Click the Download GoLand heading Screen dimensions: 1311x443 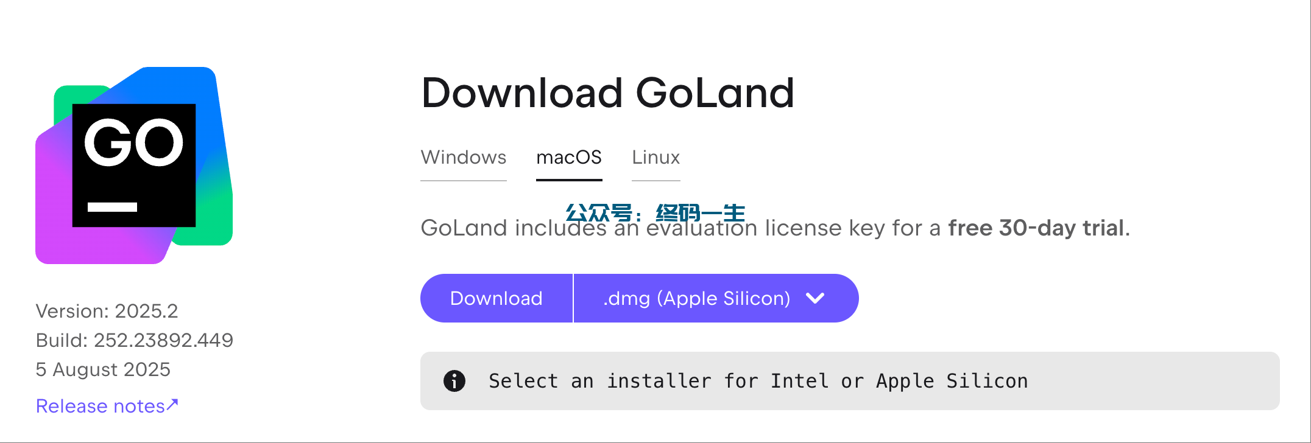[x=608, y=93]
